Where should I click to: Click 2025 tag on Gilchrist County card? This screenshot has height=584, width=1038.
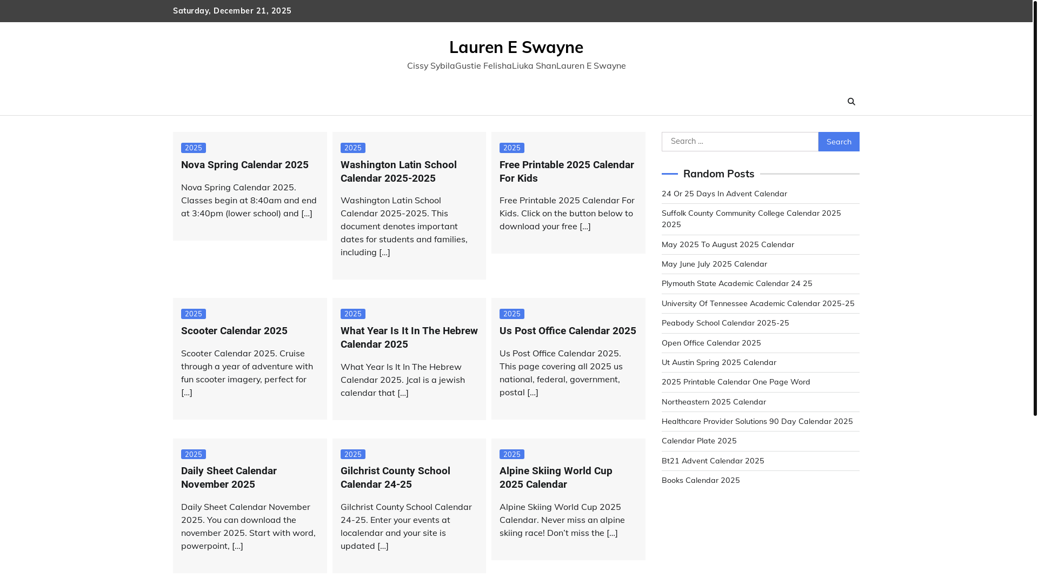tap(353, 454)
